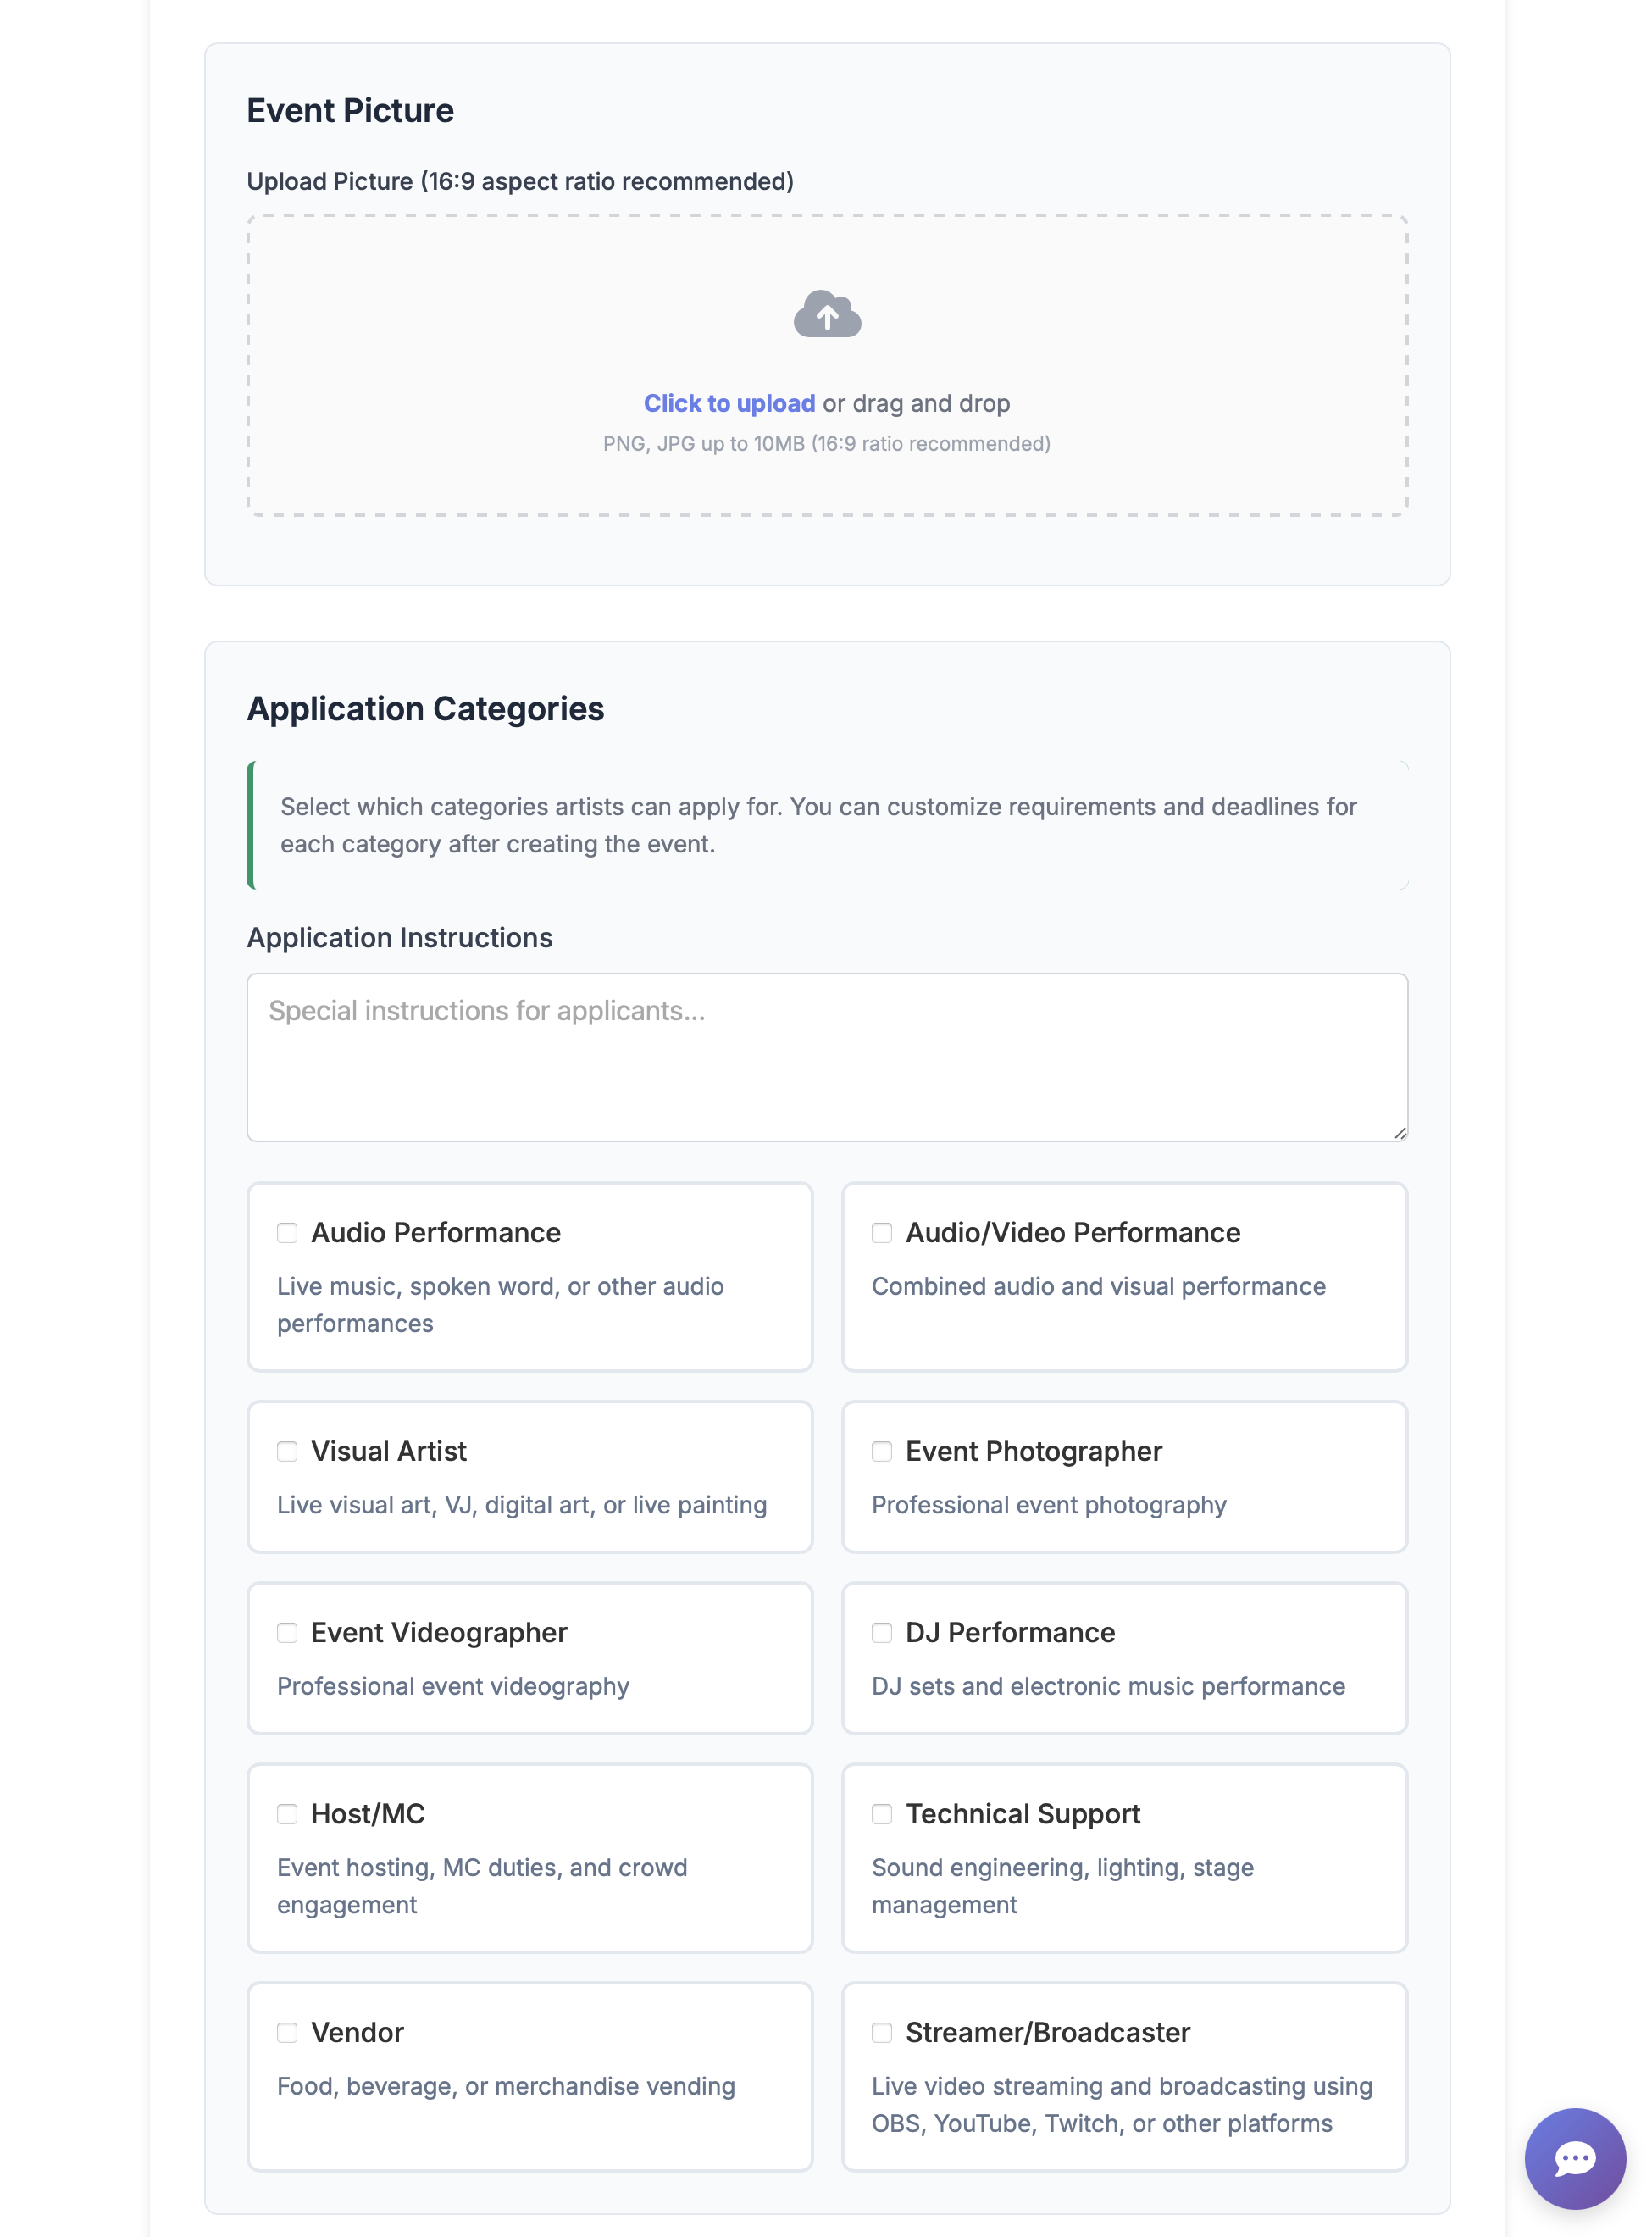Enable the Event Videographer option
1652x2237 pixels.
(287, 1633)
